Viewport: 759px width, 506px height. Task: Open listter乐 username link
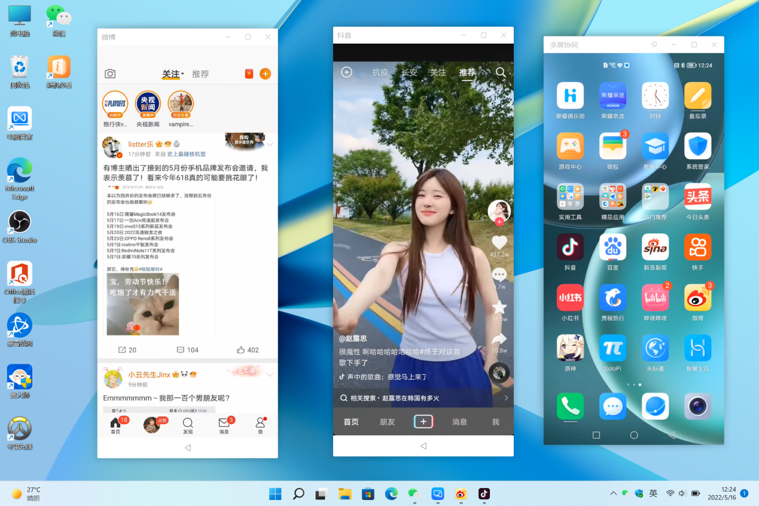pyautogui.click(x=141, y=144)
